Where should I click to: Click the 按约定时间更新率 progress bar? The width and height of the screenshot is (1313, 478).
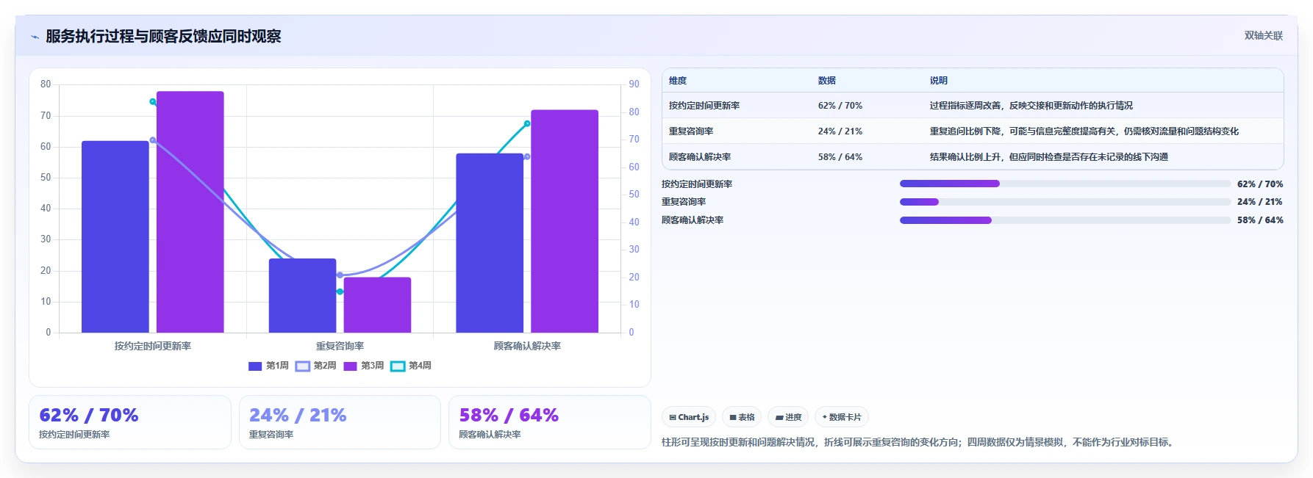(1065, 184)
